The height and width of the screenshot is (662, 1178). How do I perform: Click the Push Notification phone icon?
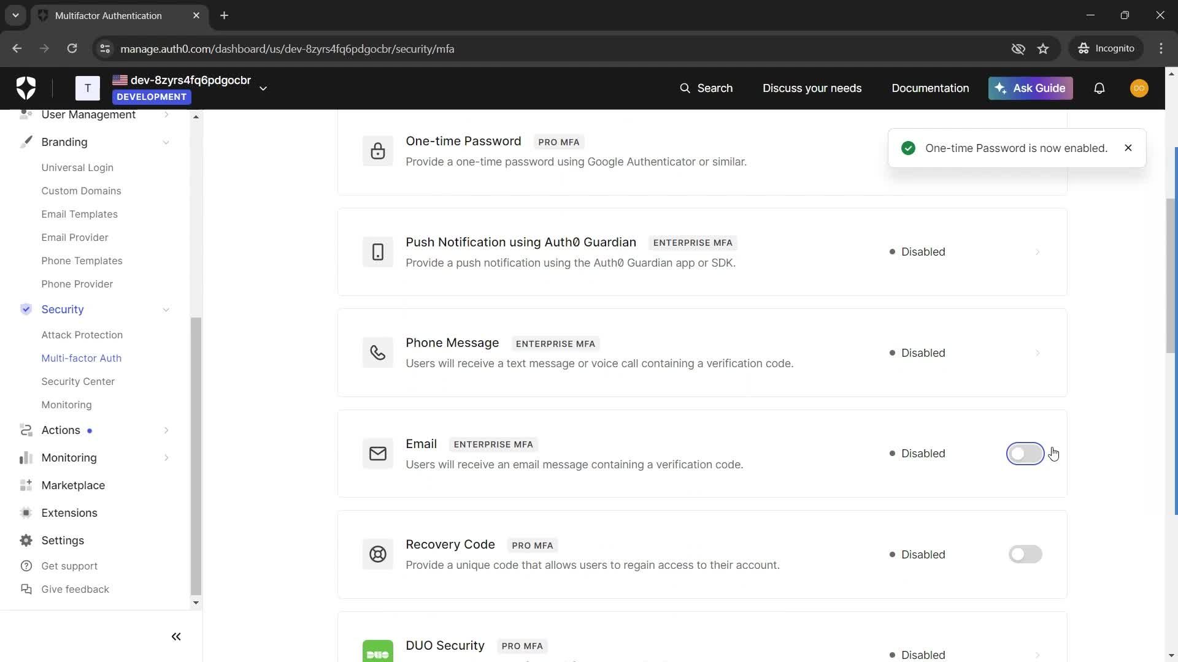(378, 252)
